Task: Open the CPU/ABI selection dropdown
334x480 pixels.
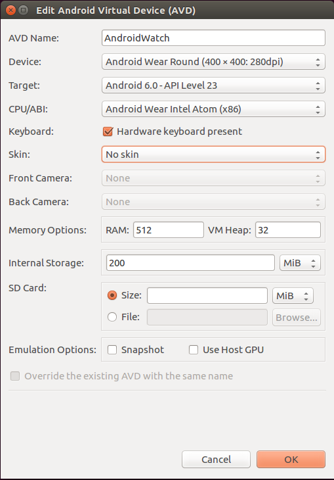Action: tap(213, 109)
